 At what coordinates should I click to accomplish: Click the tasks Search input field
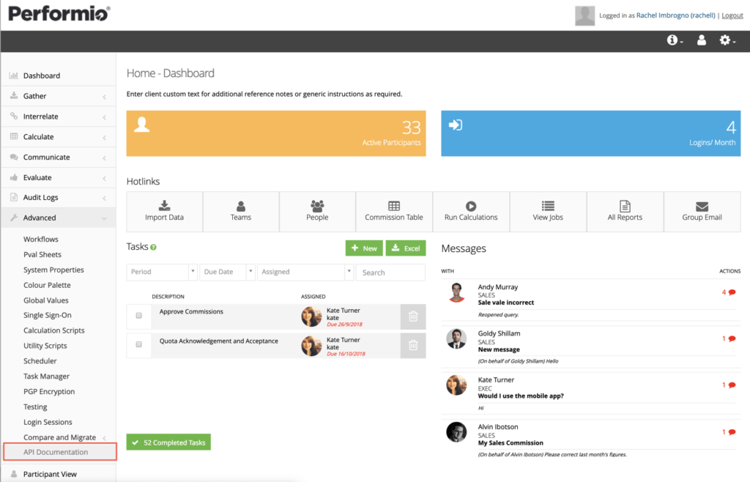[x=390, y=272]
